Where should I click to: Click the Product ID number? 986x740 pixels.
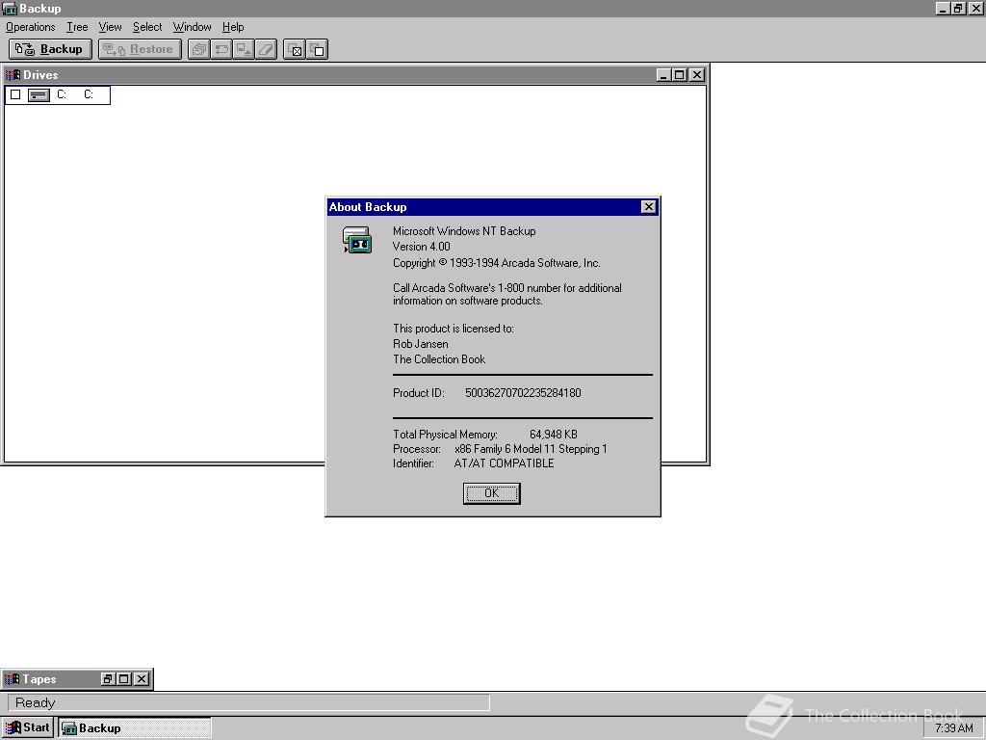[523, 393]
